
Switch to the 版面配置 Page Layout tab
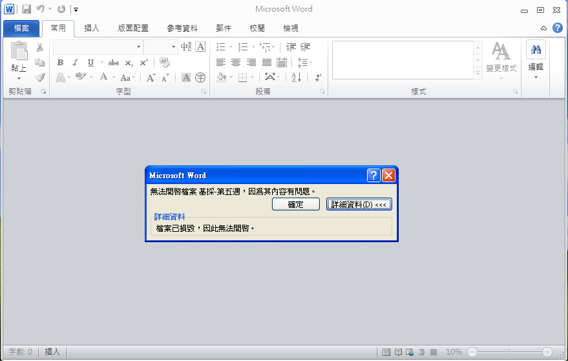pyautogui.click(x=133, y=28)
